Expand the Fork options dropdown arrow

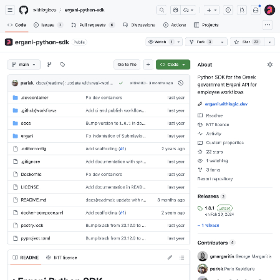222,42
